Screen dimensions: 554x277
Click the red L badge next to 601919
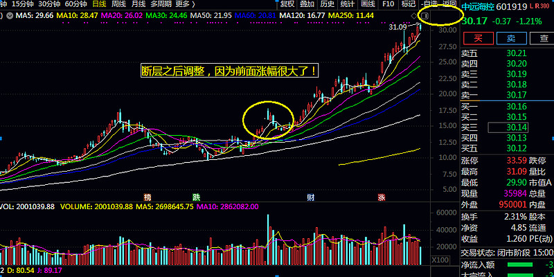pyautogui.click(x=531, y=6)
